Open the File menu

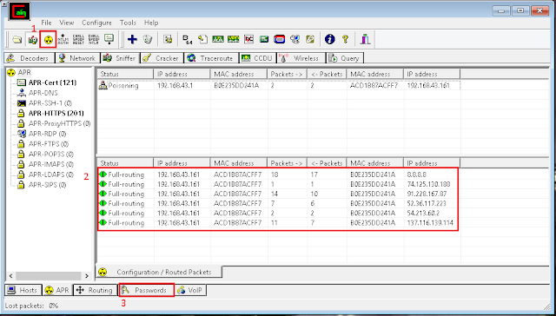click(46, 23)
